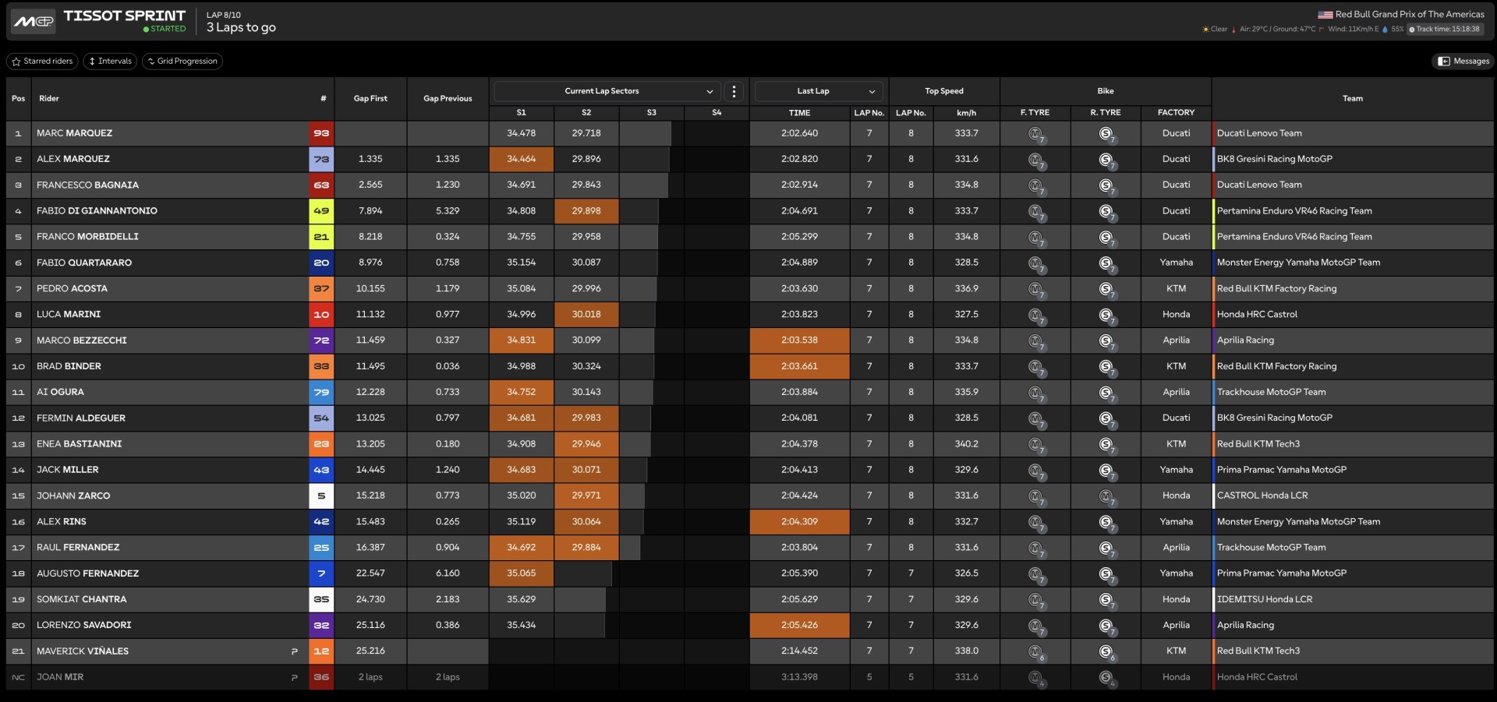
Task: Open the Current Lap Sectors dropdown
Action: coord(607,91)
